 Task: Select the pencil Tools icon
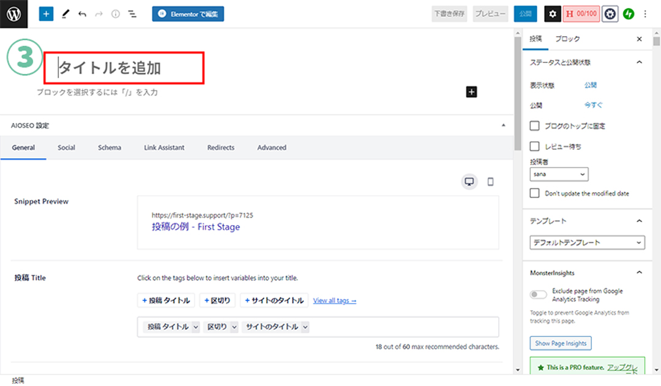click(65, 13)
